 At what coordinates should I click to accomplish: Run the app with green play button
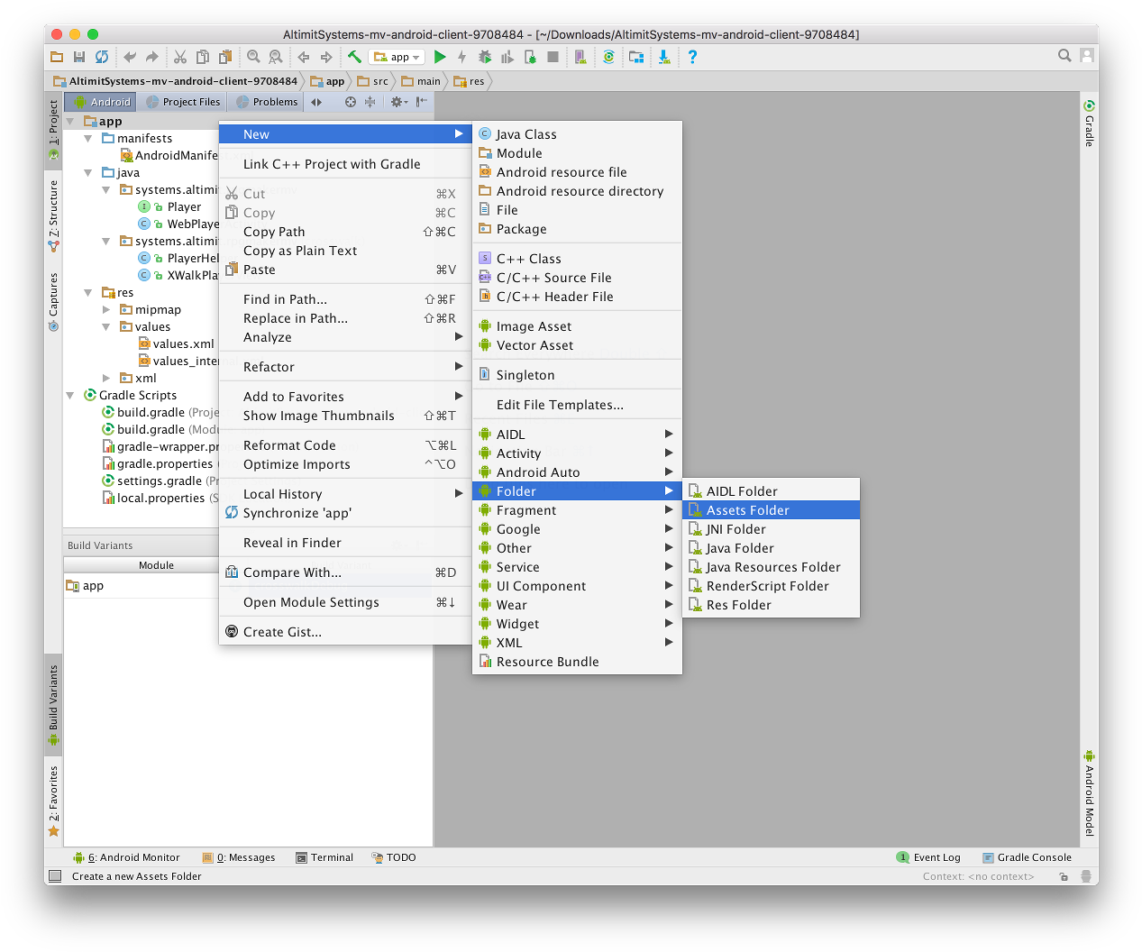coord(440,57)
